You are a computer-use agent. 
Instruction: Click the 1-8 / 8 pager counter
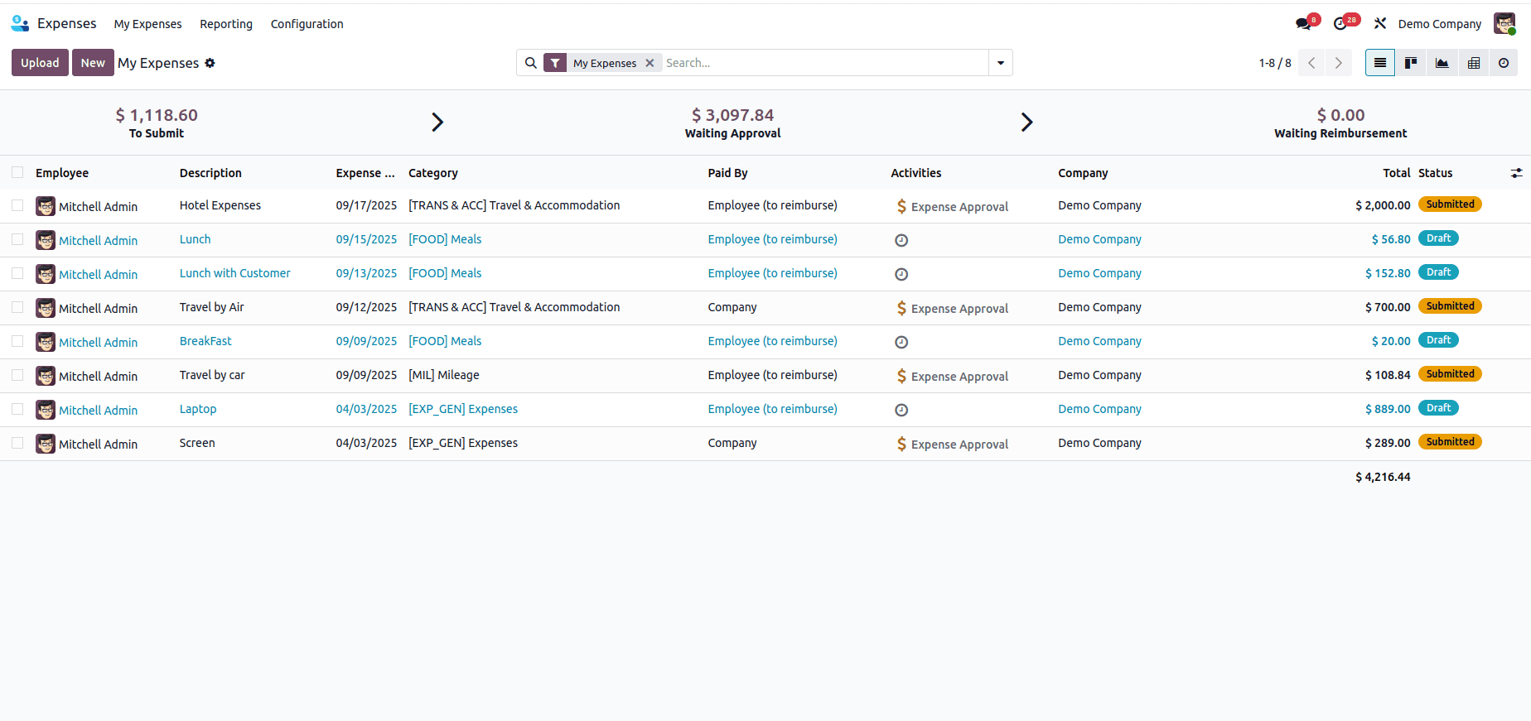pyautogui.click(x=1275, y=63)
